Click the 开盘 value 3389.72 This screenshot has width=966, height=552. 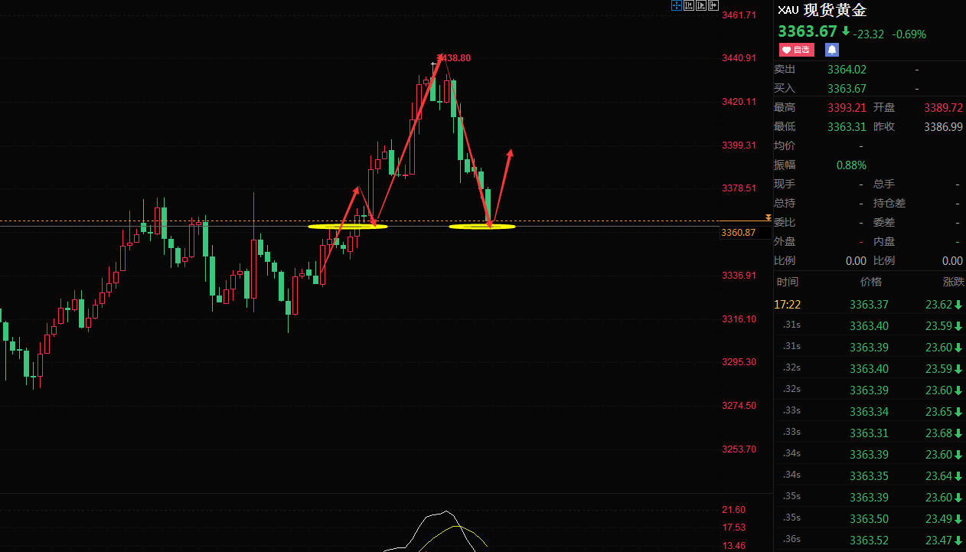[943, 108]
